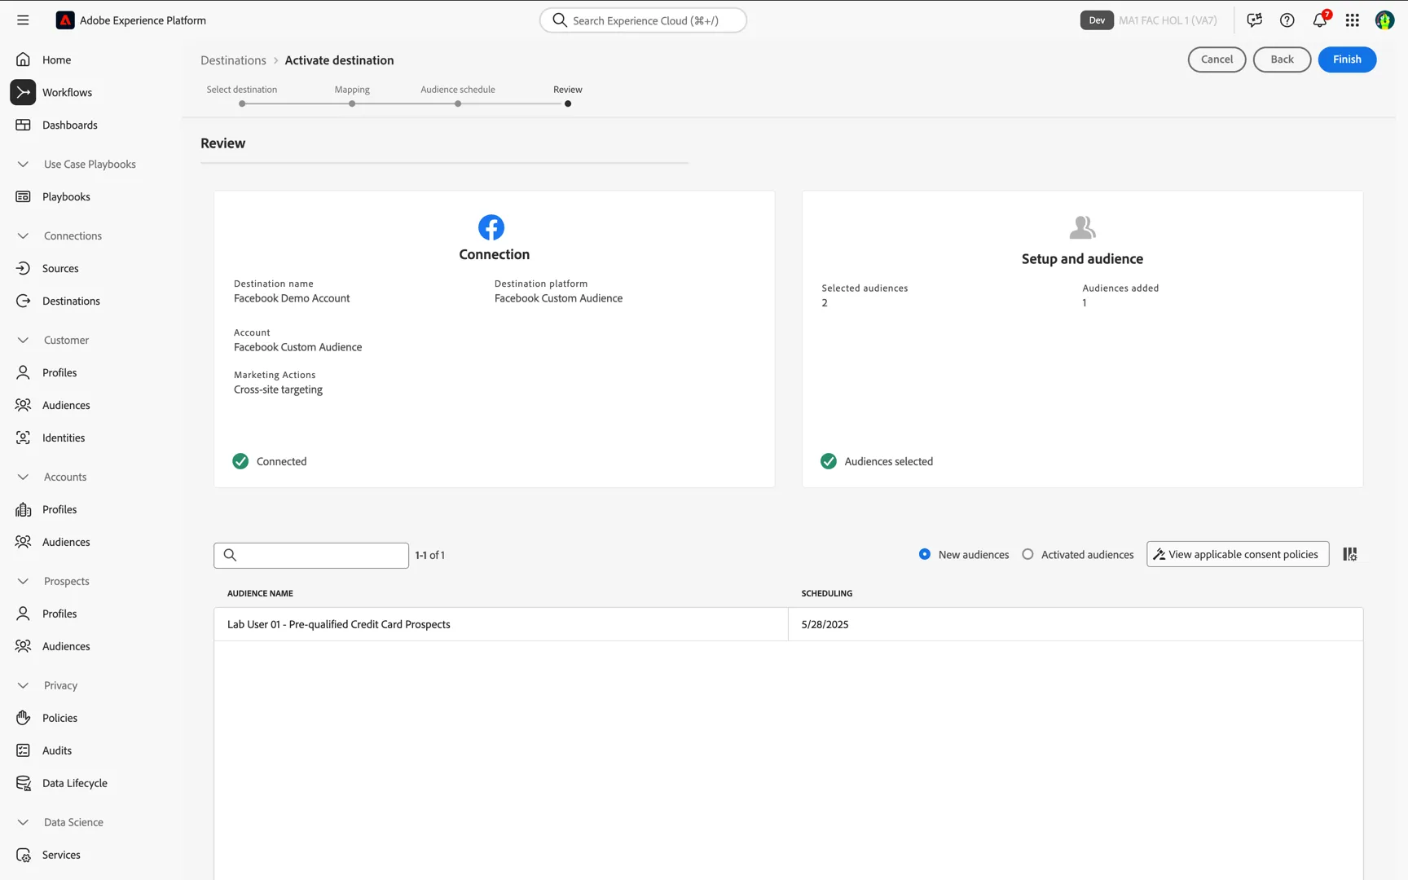The image size is (1408, 880).
Task: Open column settings icon for audience table
Action: click(x=1350, y=554)
